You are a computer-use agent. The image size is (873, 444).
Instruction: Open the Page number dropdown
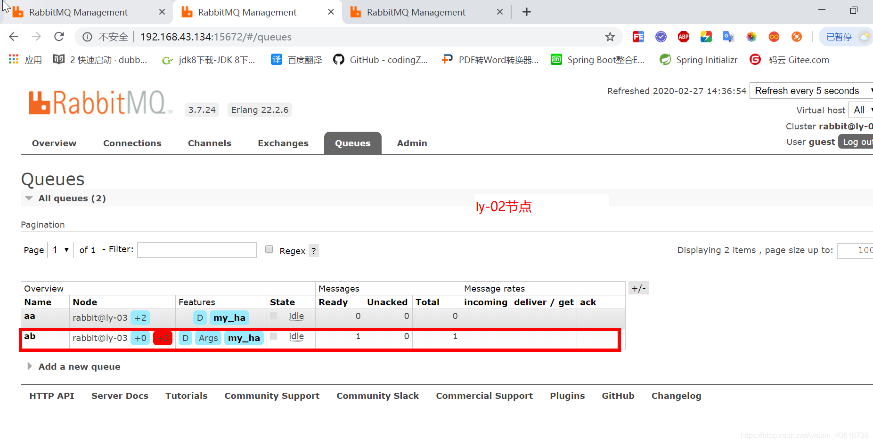point(60,250)
